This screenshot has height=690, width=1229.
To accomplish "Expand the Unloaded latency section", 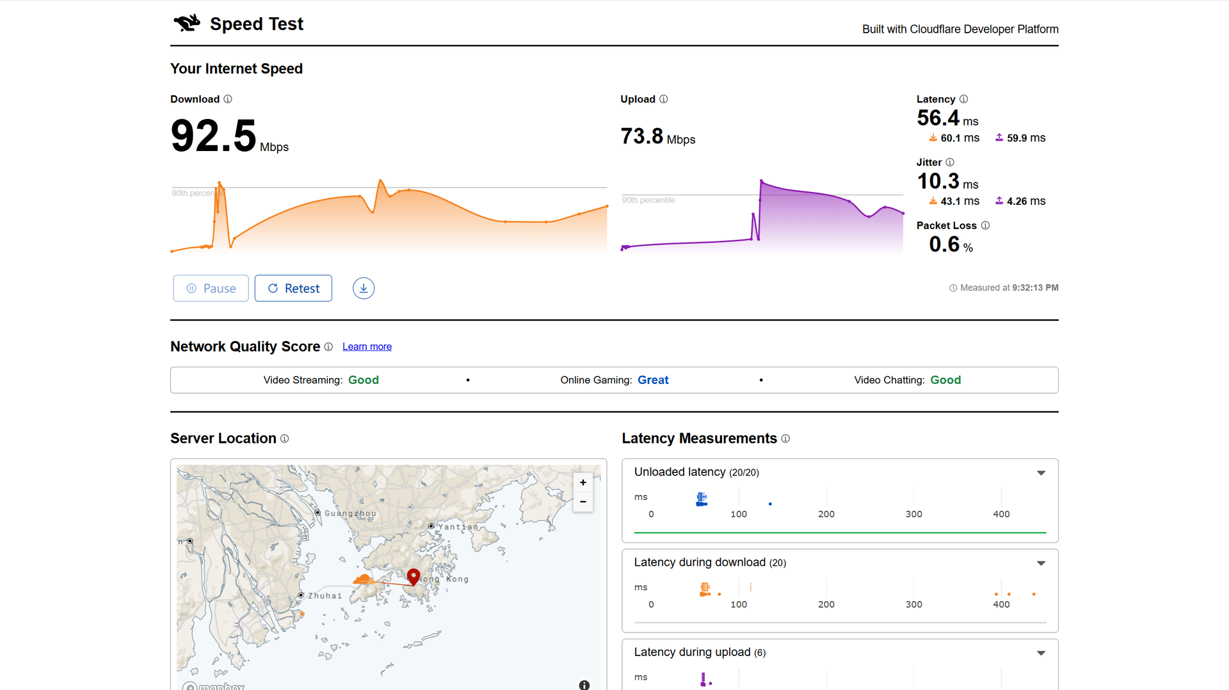I will point(1041,473).
